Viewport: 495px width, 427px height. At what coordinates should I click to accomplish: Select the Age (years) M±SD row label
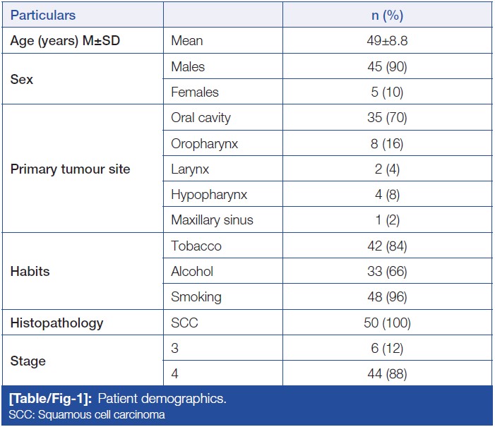[65, 41]
